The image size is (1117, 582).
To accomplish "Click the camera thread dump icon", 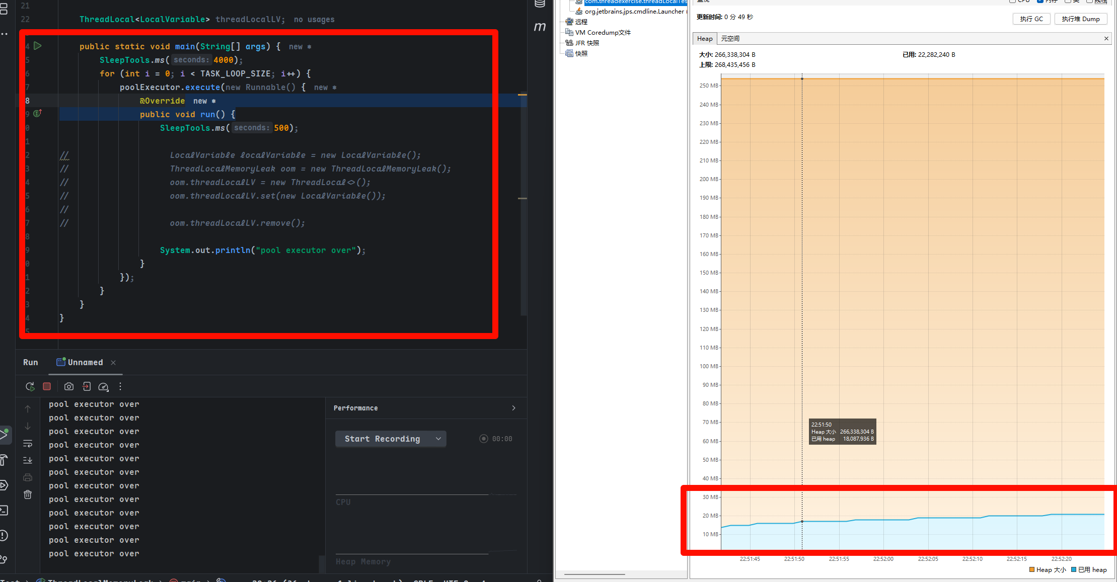I will tap(69, 386).
